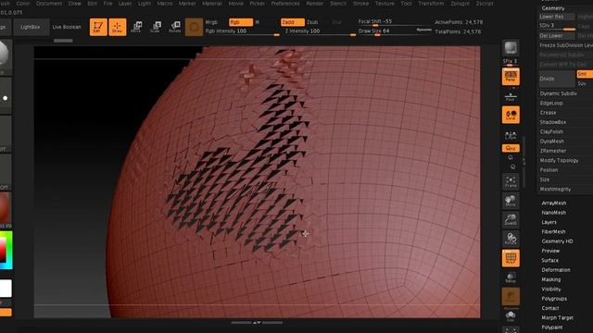Open the Stroke menu
The width and height of the screenshot is (593, 333).
pyautogui.click(x=360, y=4)
